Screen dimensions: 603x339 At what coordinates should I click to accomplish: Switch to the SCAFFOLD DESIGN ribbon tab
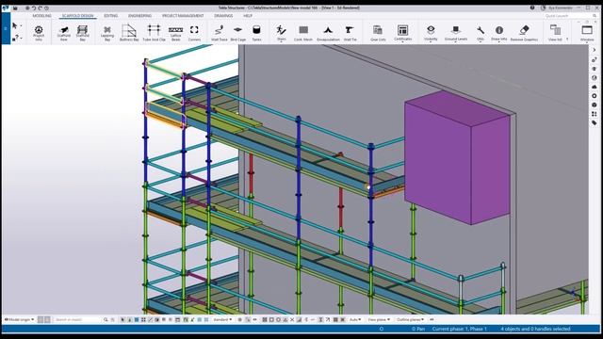(x=77, y=16)
